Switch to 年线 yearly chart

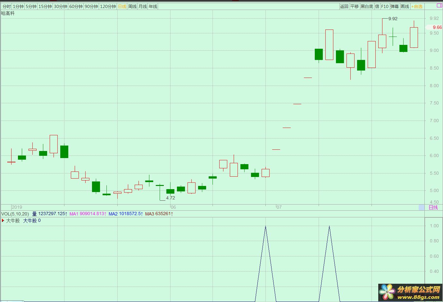click(153, 6)
